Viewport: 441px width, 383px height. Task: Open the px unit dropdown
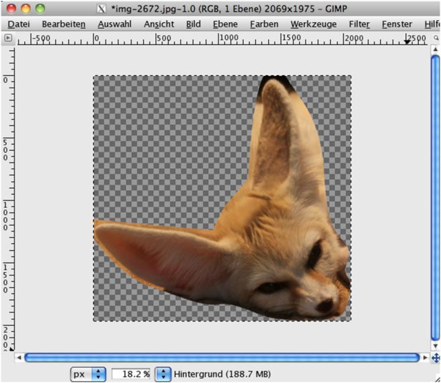click(89, 373)
